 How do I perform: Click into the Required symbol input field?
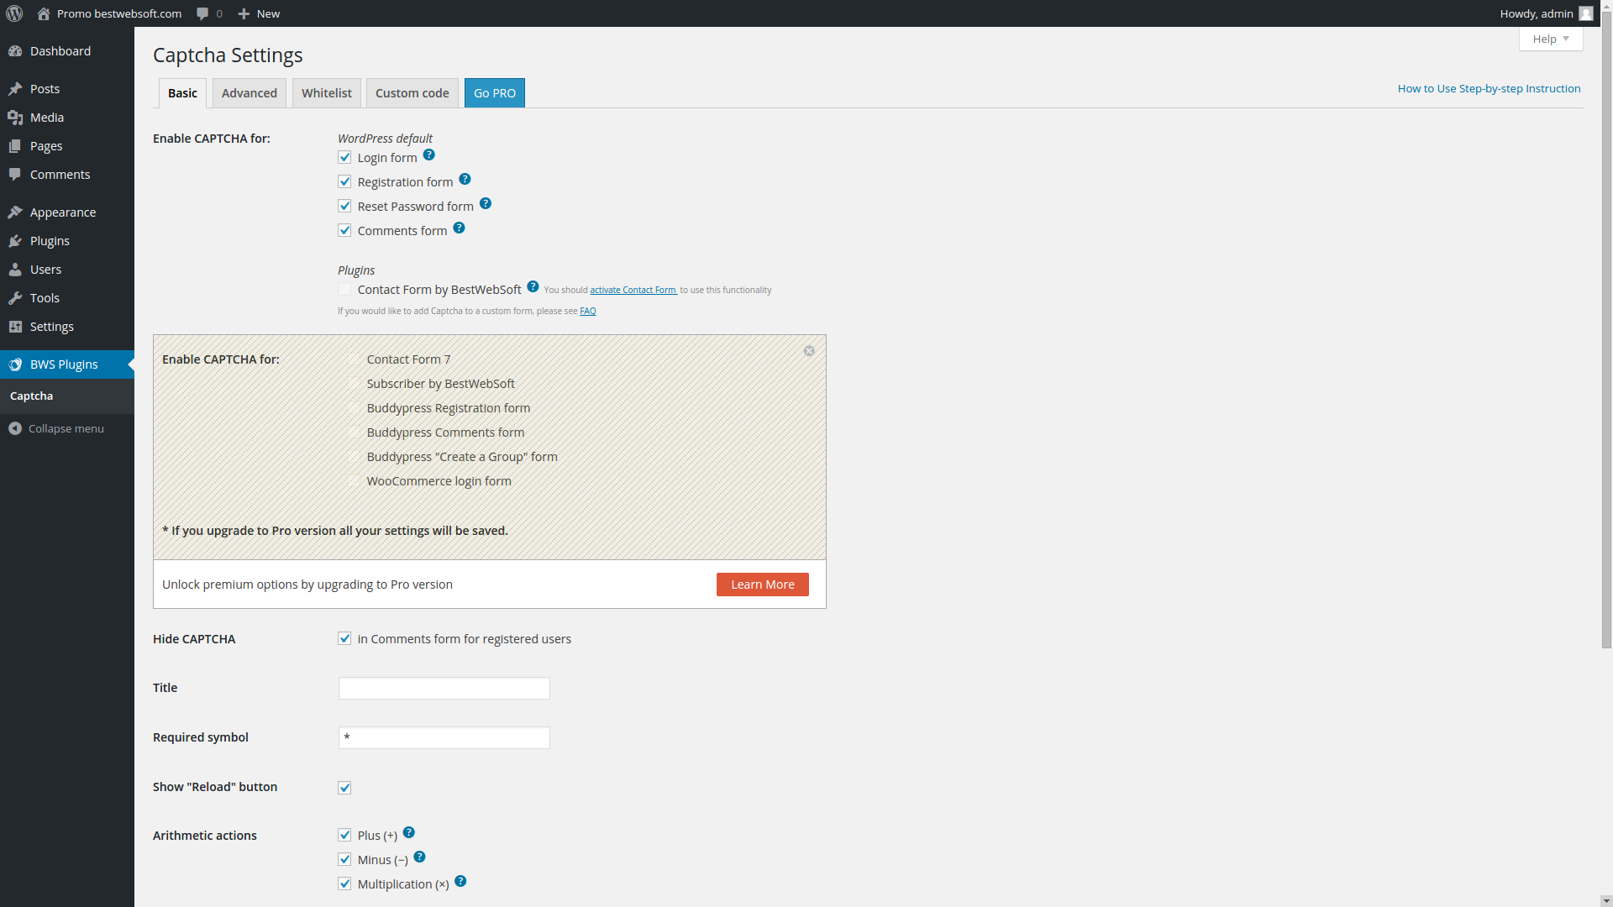[x=444, y=738]
